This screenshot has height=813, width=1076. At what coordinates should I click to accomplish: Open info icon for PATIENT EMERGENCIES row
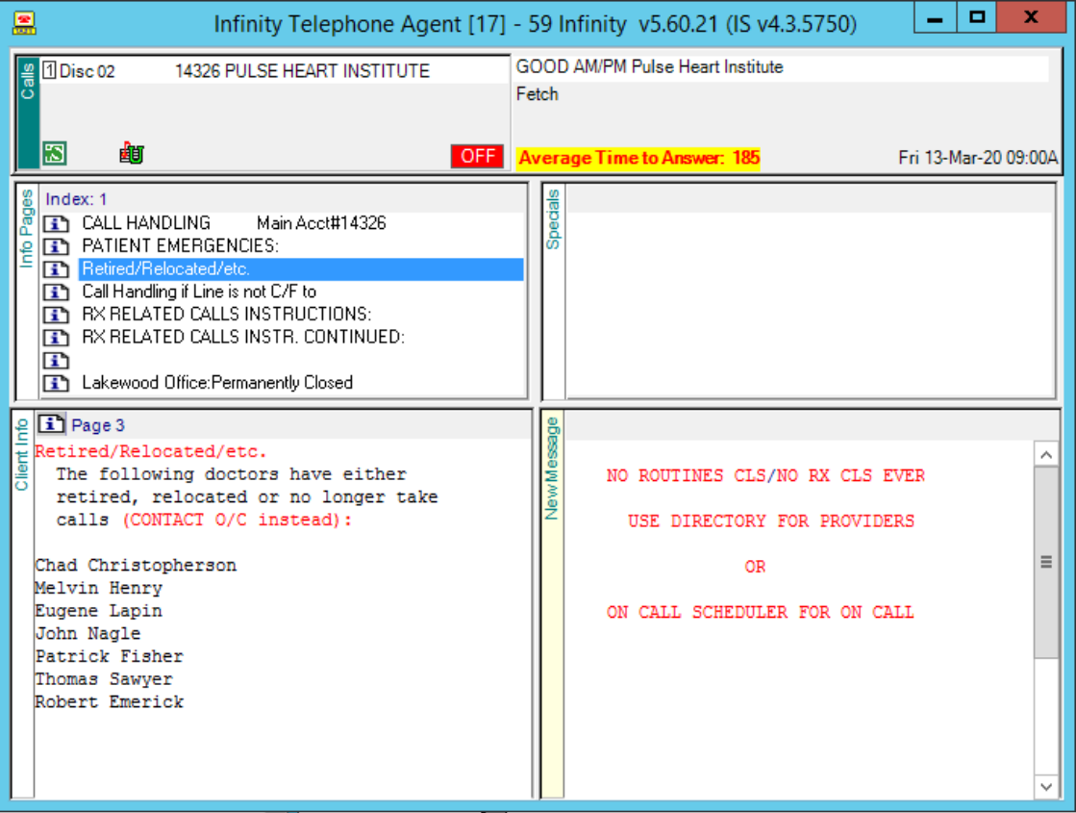[x=57, y=245]
